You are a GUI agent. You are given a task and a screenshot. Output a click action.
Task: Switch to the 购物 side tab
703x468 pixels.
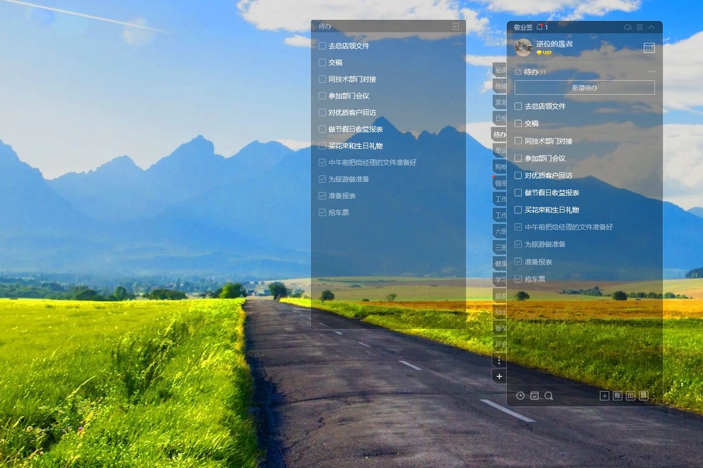coord(500,167)
